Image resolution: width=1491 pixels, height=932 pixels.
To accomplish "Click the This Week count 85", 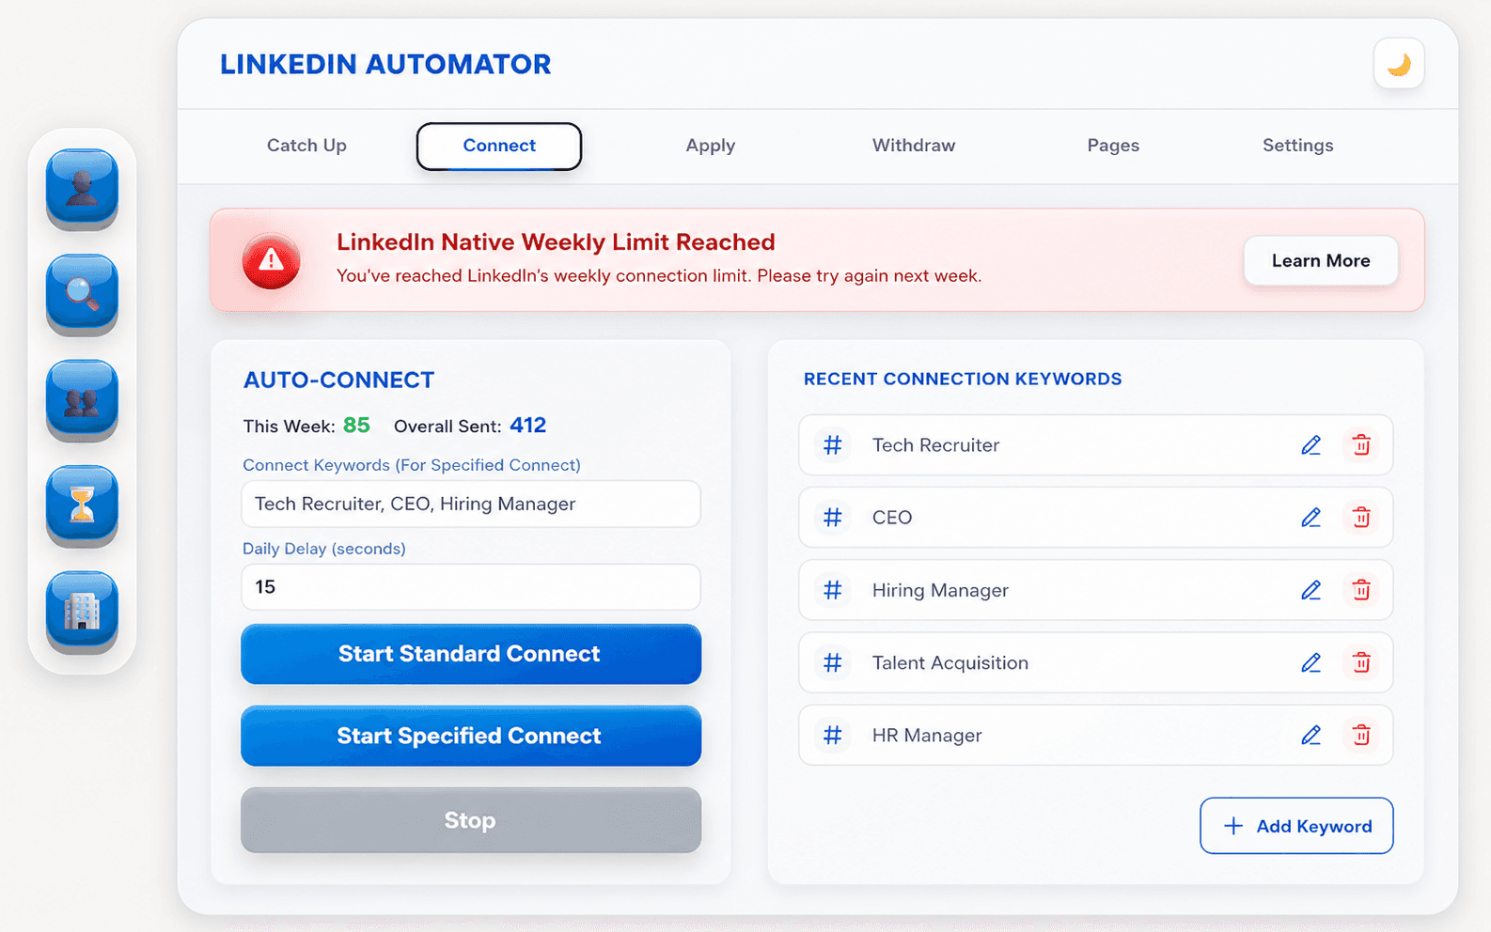I will click(356, 426).
